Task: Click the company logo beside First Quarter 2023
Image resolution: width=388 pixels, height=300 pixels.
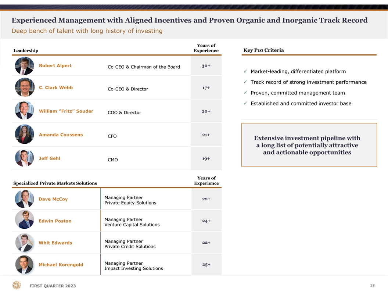Action: tap(17, 285)
